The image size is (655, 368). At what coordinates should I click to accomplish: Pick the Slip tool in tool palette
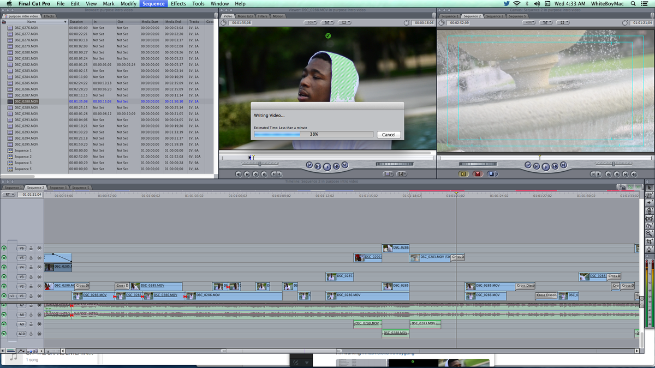pyautogui.click(x=650, y=218)
